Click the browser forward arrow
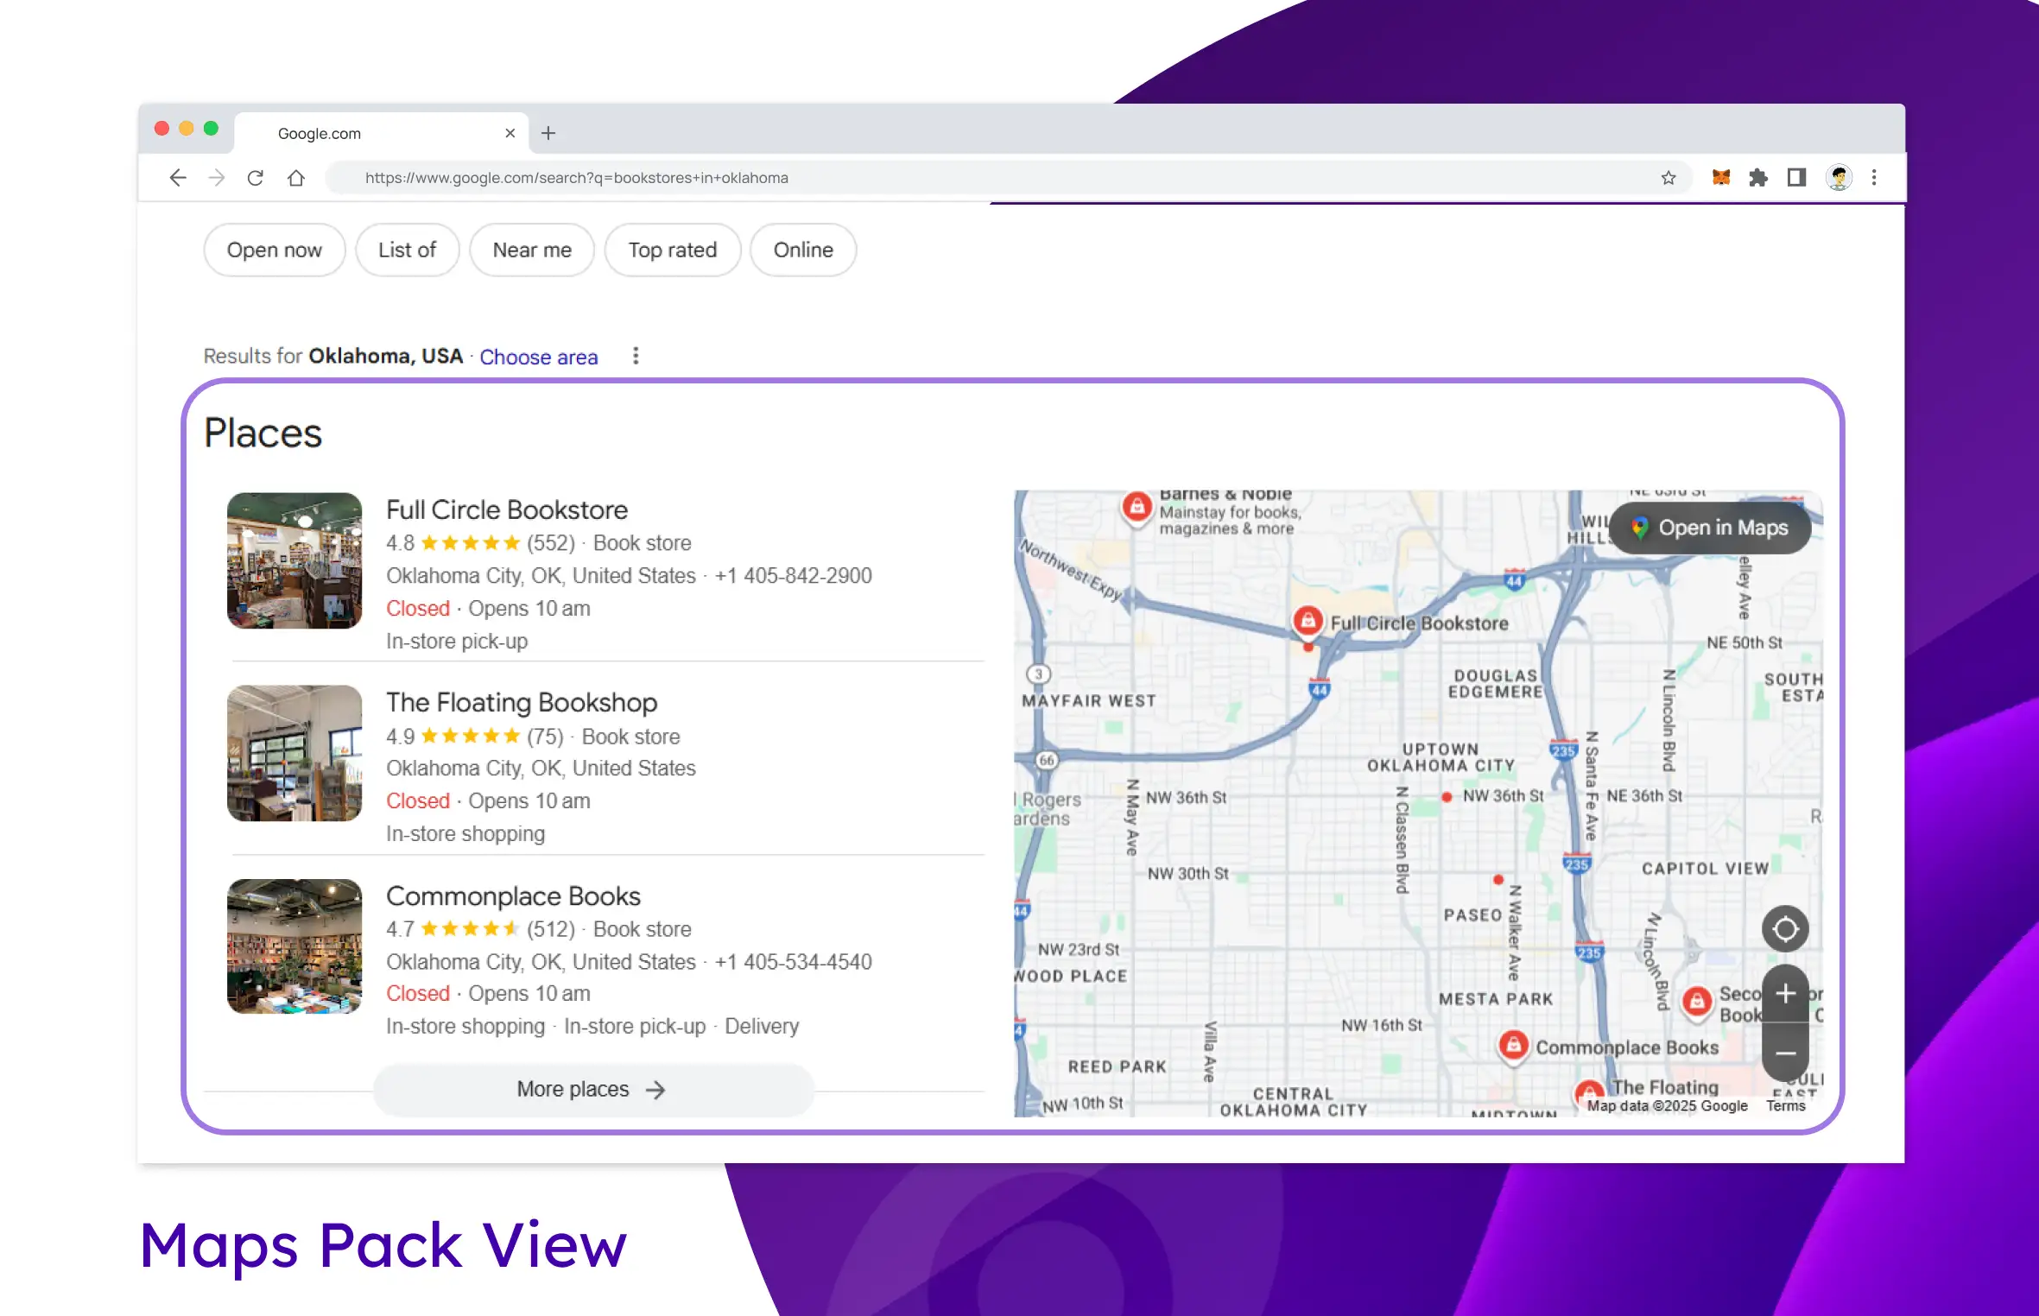2039x1316 pixels. point(217,178)
